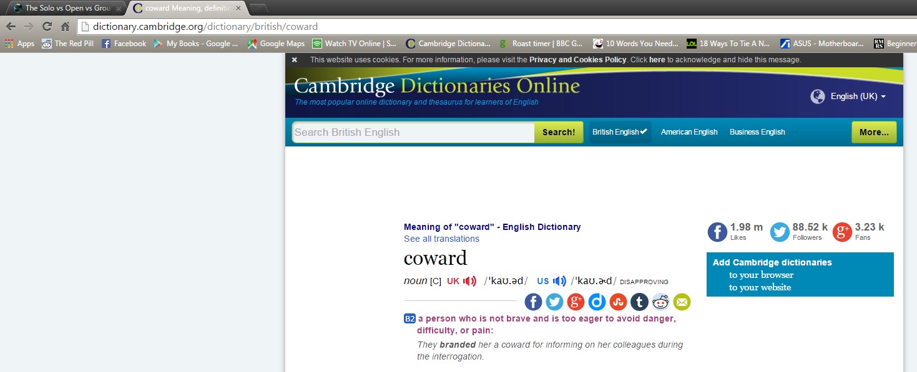Expand the English (UK) language dropdown
The height and width of the screenshot is (372, 917).
pos(858,97)
